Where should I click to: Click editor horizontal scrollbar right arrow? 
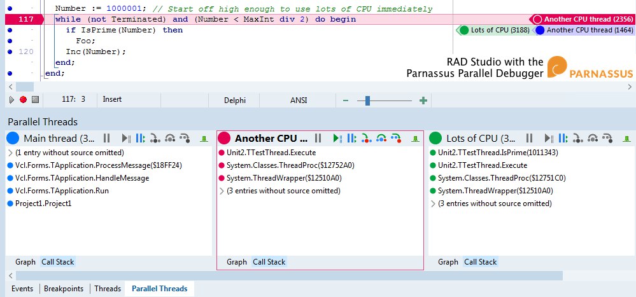coord(630,86)
